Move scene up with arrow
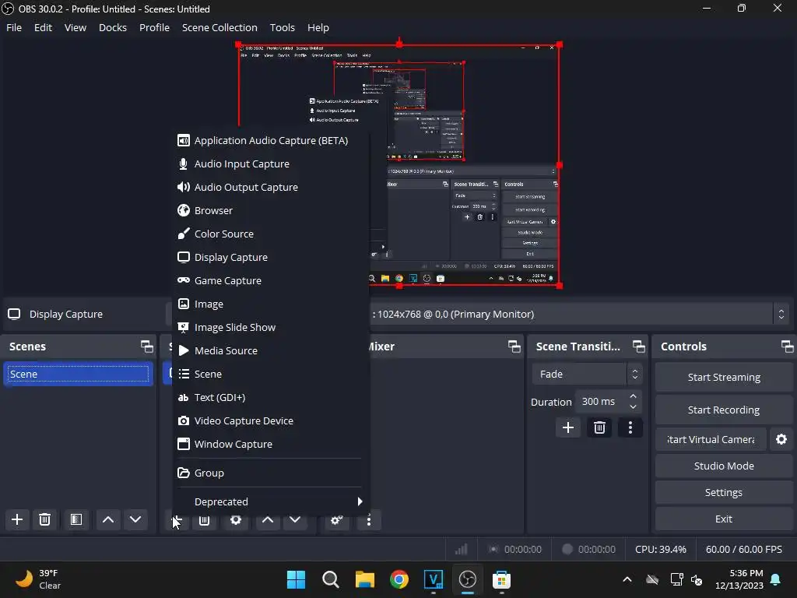This screenshot has width=797, height=598. (x=107, y=519)
